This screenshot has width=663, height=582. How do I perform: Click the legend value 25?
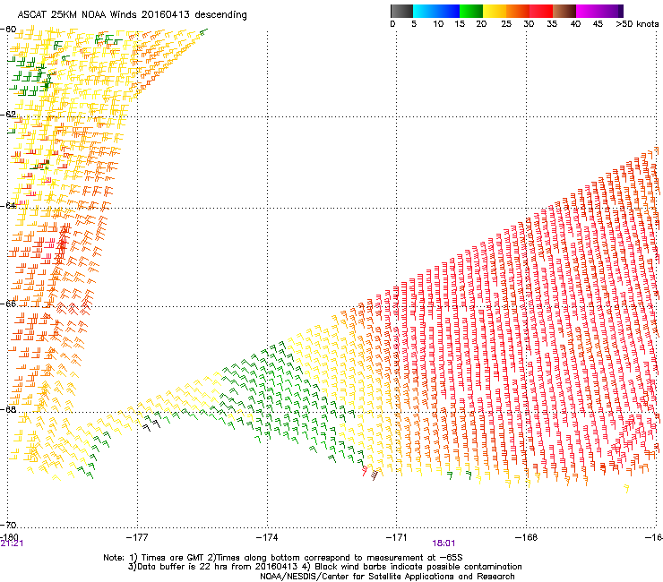506,24
